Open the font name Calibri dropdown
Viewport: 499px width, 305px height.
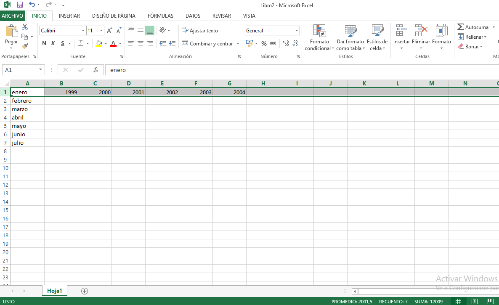click(83, 31)
